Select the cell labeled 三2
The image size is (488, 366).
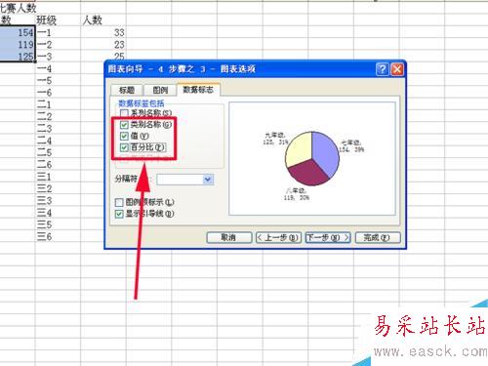(x=58, y=189)
